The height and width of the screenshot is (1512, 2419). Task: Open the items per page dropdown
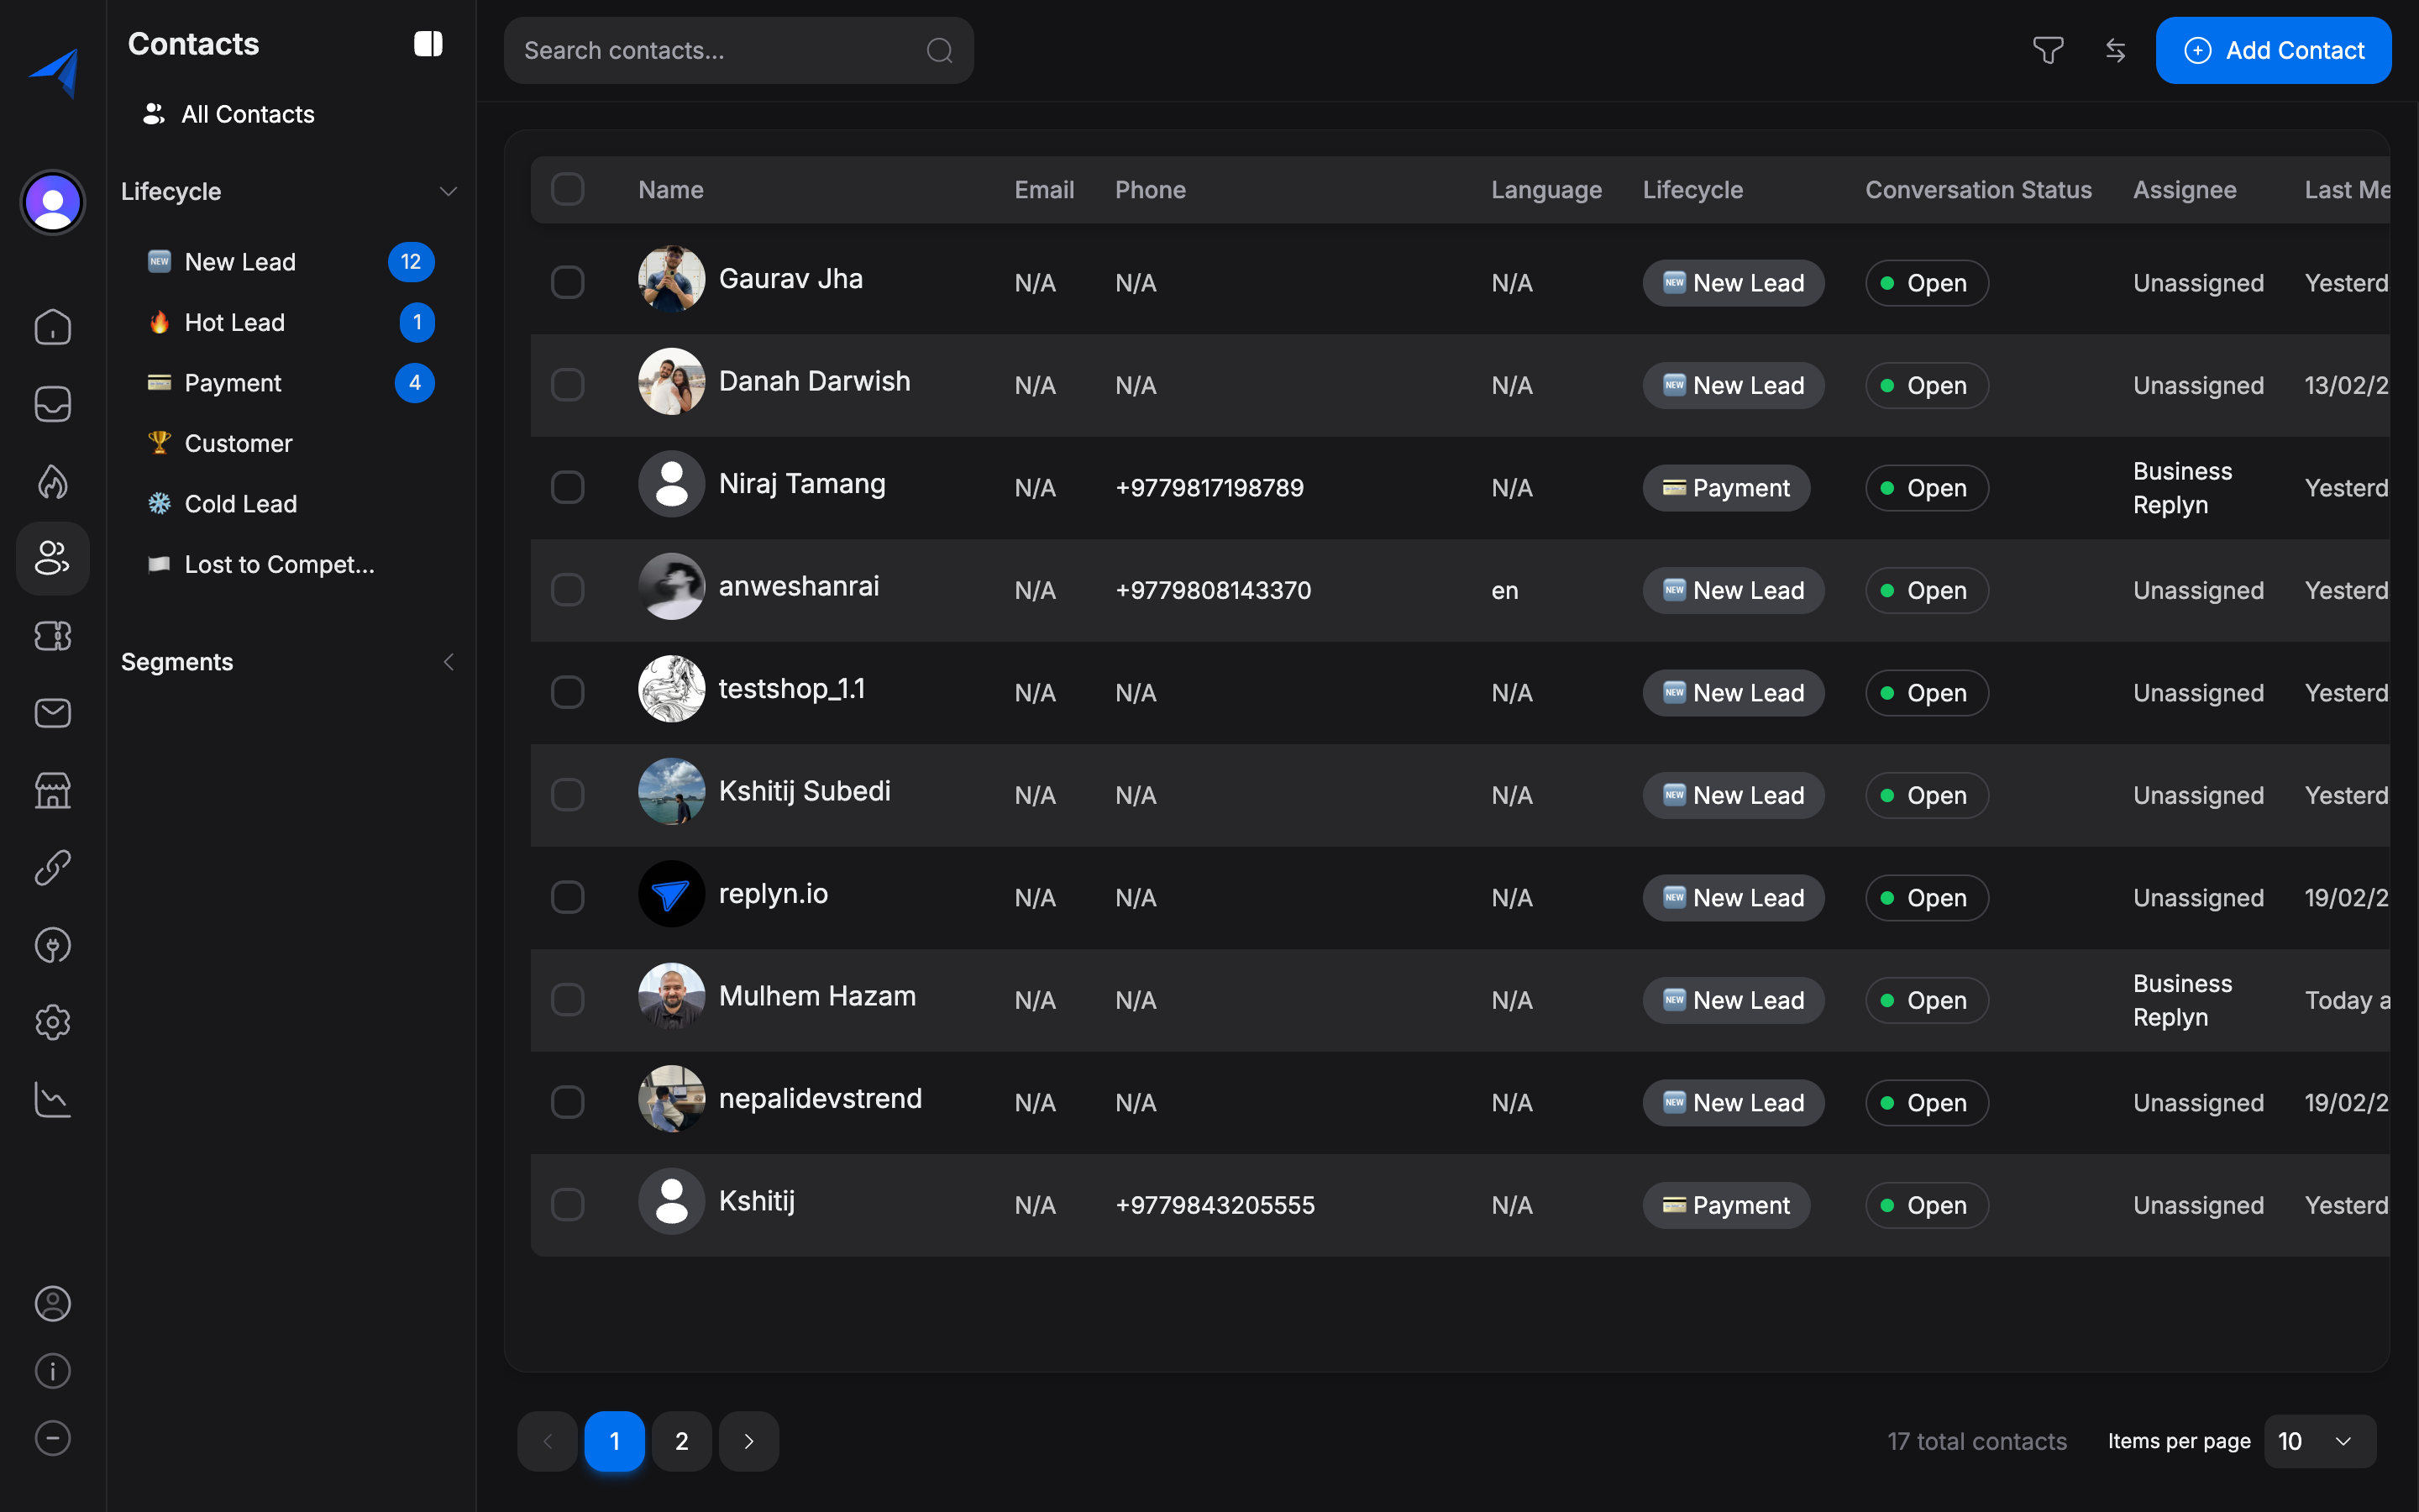[x=2321, y=1440]
